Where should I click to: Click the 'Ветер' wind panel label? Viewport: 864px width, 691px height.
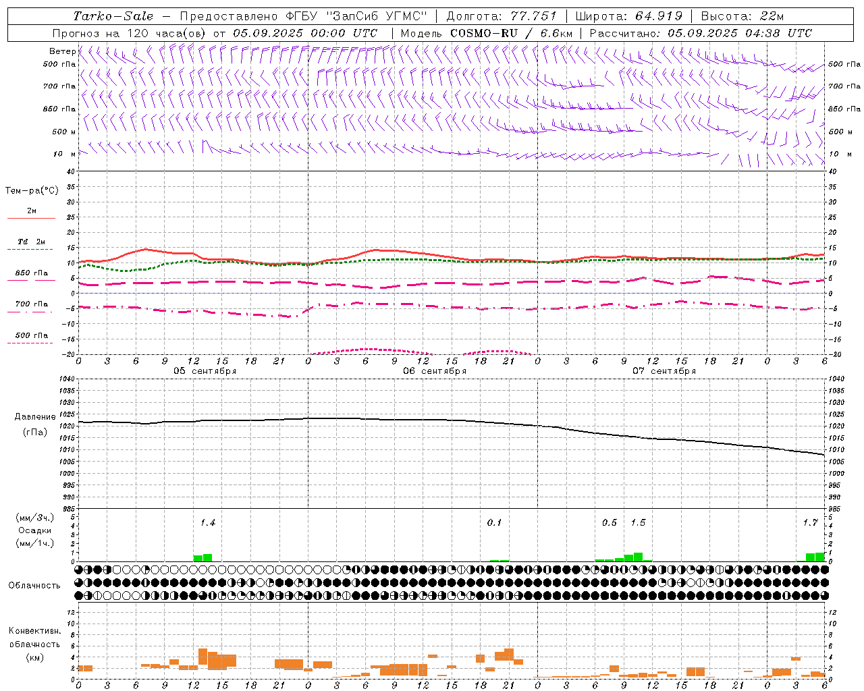[62, 51]
